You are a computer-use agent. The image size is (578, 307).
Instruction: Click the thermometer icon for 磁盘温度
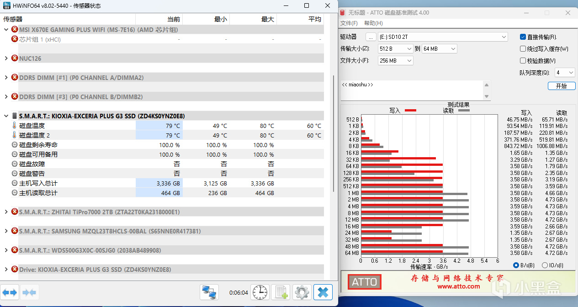click(x=15, y=126)
